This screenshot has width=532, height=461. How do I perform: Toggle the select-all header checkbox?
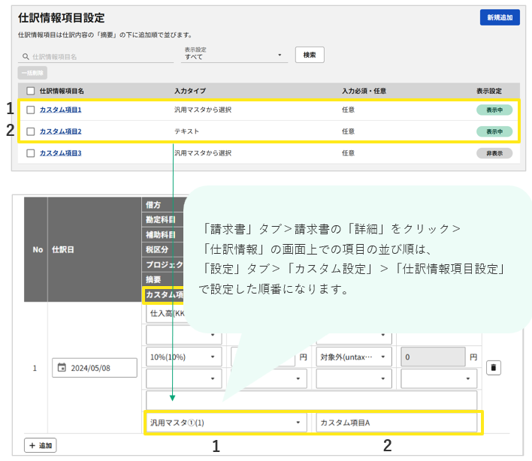coord(31,91)
